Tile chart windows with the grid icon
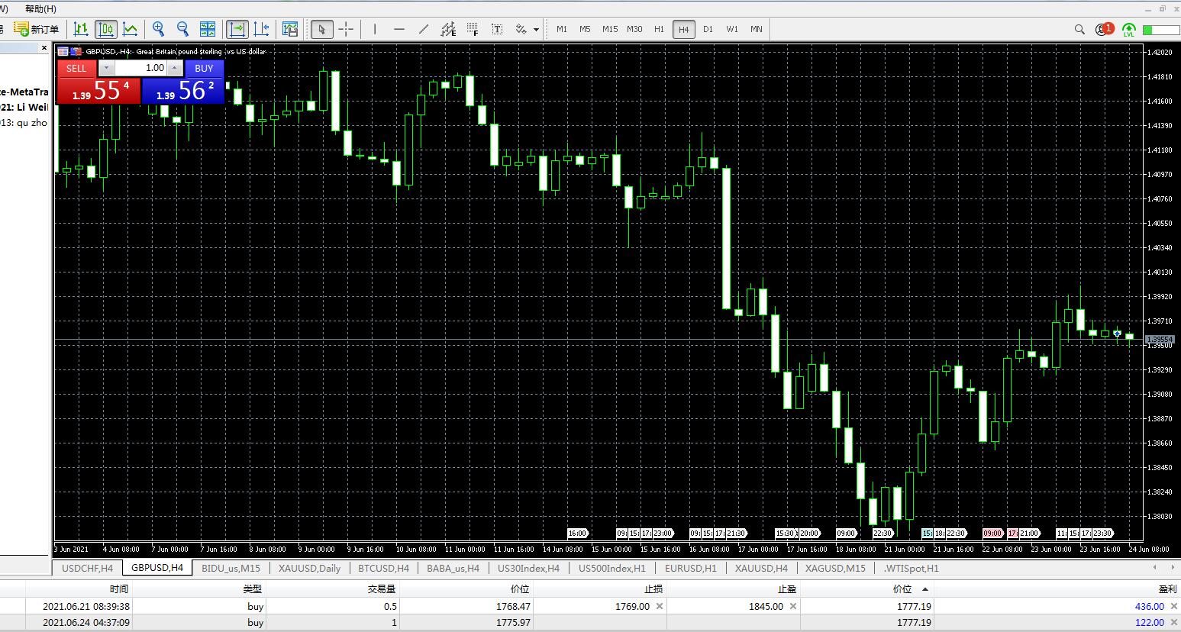 (208, 29)
